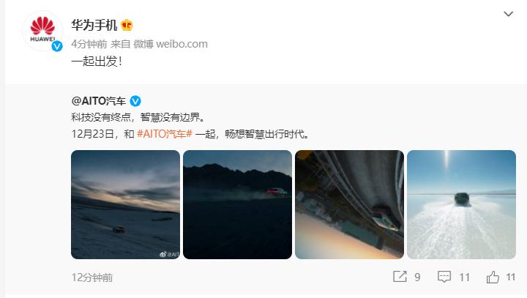This screenshot has width=527, height=298.
Task: View the sunny salt lake car photo
Action: click(x=461, y=204)
